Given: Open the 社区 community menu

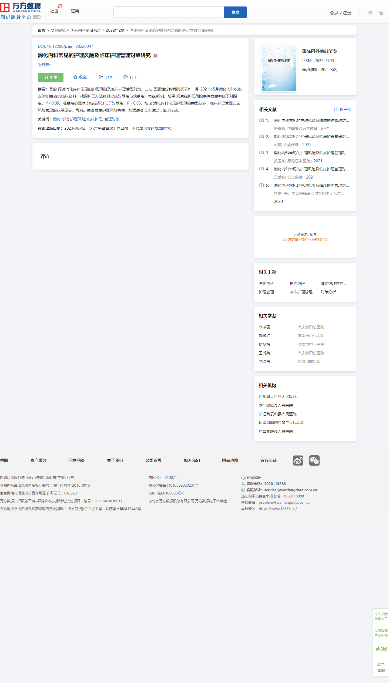Looking at the screenshot, I should pyautogui.click(x=54, y=11).
